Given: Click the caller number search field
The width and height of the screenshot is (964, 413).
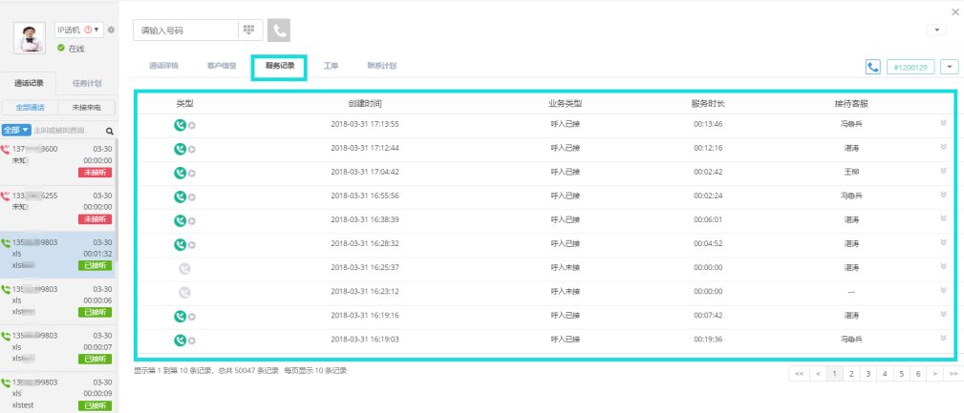Looking at the screenshot, I should [x=68, y=131].
